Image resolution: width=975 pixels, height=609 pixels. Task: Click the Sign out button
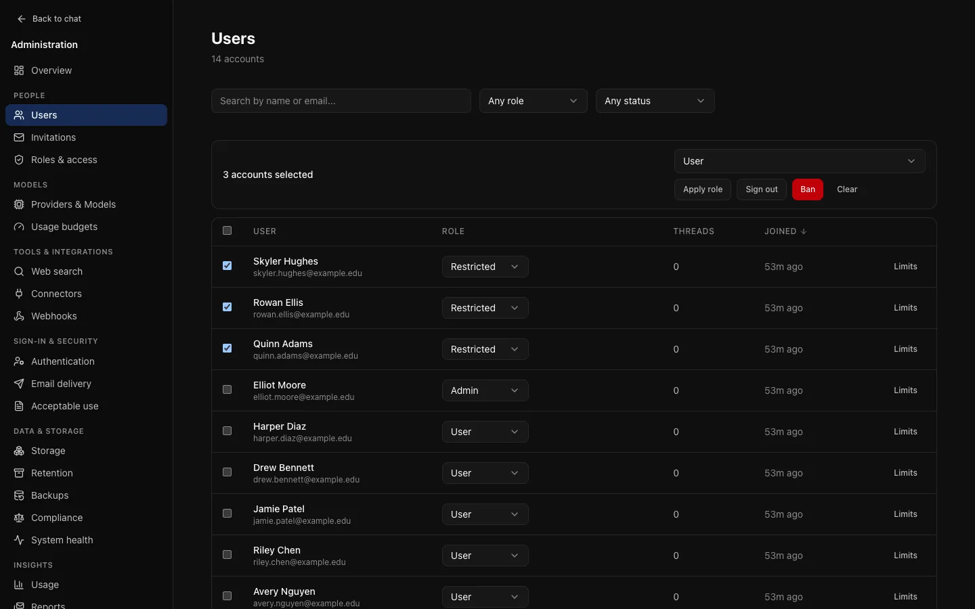pyautogui.click(x=762, y=189)
